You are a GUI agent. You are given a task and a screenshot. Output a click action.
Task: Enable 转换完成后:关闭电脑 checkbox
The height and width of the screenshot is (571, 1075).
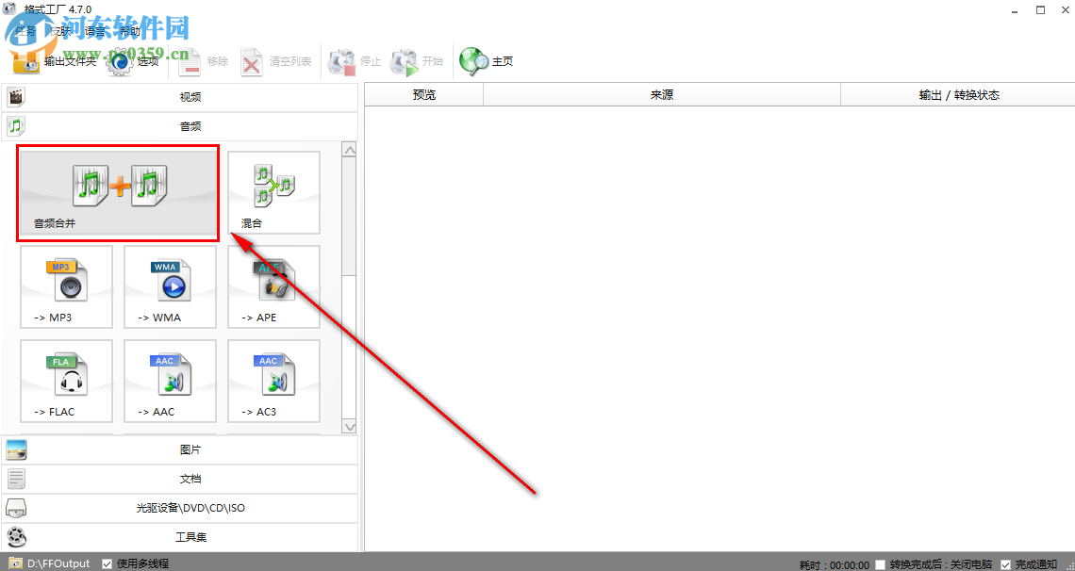(881, 564)
